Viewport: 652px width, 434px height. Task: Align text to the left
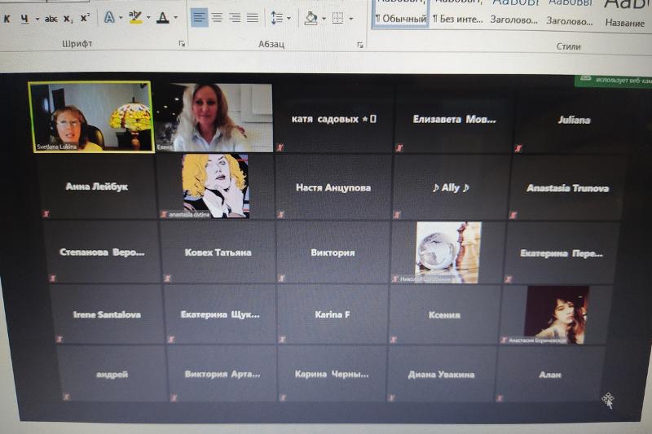coord(200,17)
